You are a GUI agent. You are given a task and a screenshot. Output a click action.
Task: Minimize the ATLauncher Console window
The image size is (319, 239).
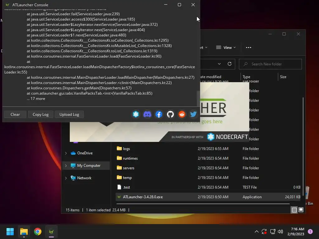166,5
